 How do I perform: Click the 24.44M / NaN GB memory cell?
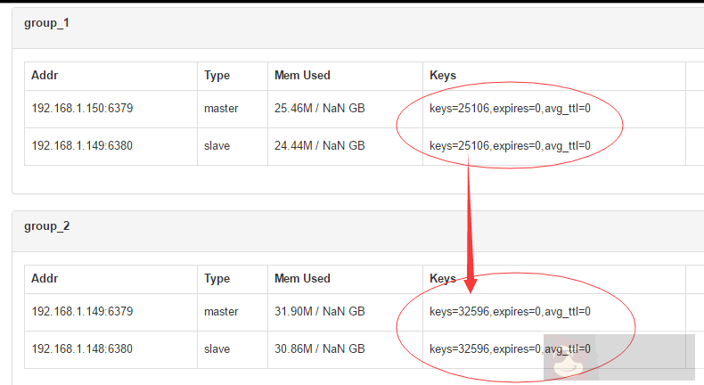[319, 146]
